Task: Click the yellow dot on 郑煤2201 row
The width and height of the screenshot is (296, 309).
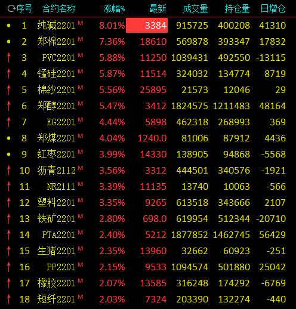Action: tap(8, 138)
